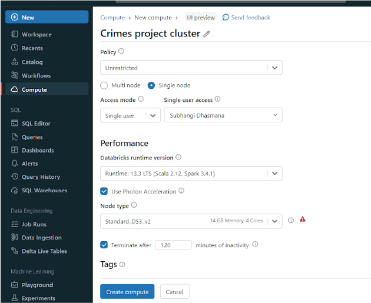Click the Workspace sidebar icon

click(x=15, y=34)
